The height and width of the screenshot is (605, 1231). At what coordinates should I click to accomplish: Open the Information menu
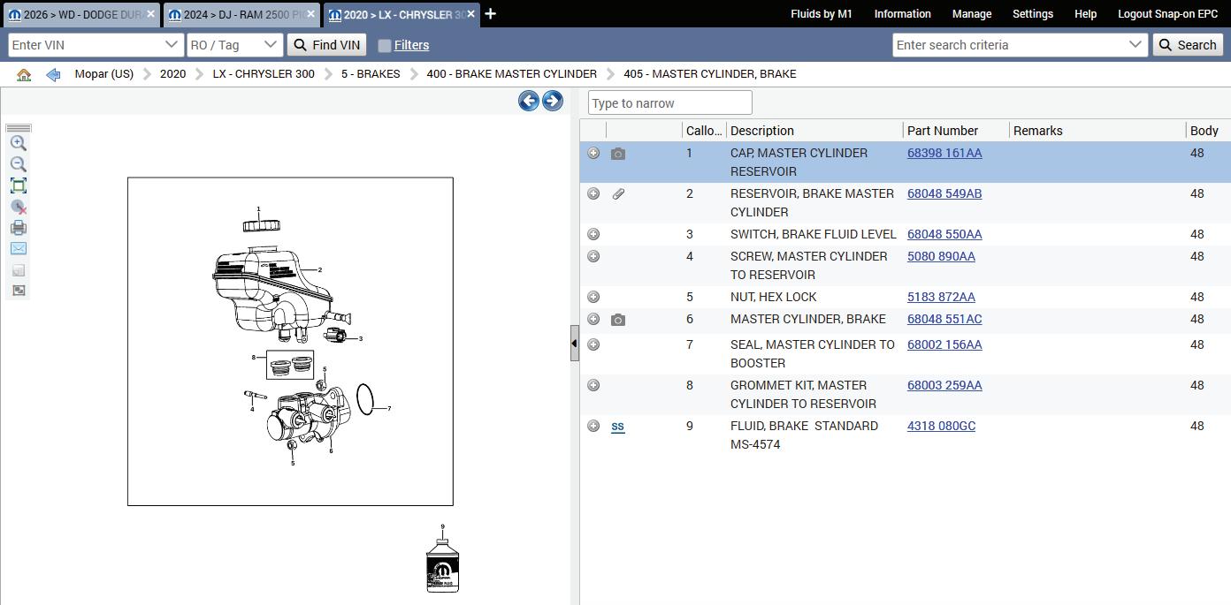pos(902,14)
